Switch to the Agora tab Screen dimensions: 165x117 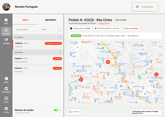pyautogui.click(x=25, y=20)
